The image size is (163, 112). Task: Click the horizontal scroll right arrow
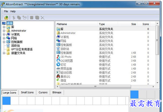click(153, 87)
